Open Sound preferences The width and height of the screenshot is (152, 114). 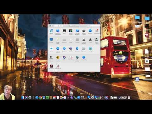point(90,40)
